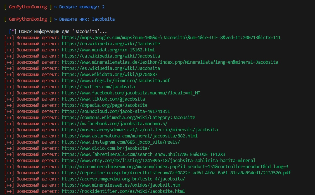Click the 'Введите команду: 2' prompt line
Screen dimensions: 315x195
pos(82,7)
